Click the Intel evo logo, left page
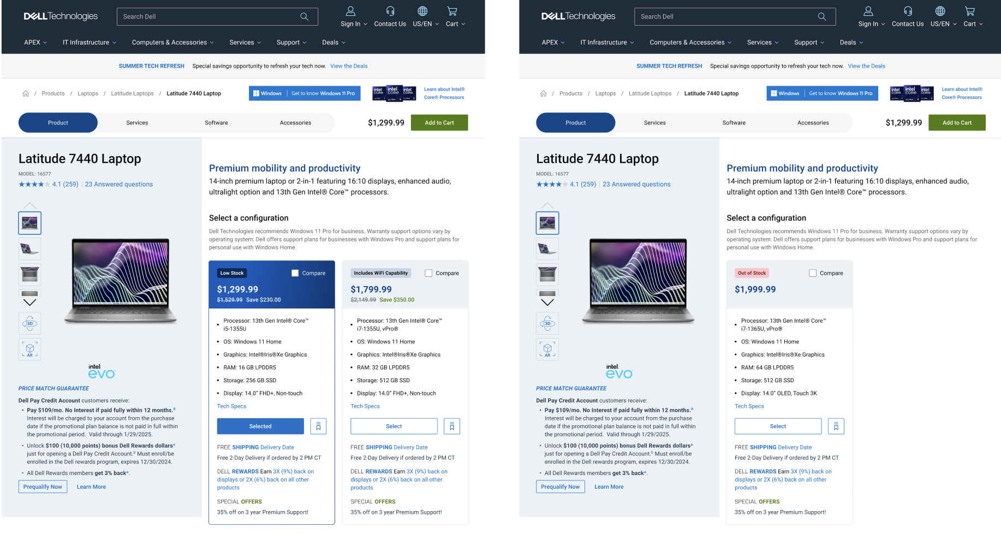Viewport: 1001px width, 534px height. (102, 371)
